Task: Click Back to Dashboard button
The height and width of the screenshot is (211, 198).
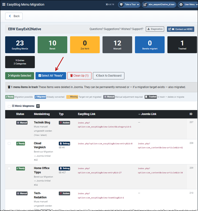Action: [109, 76]
